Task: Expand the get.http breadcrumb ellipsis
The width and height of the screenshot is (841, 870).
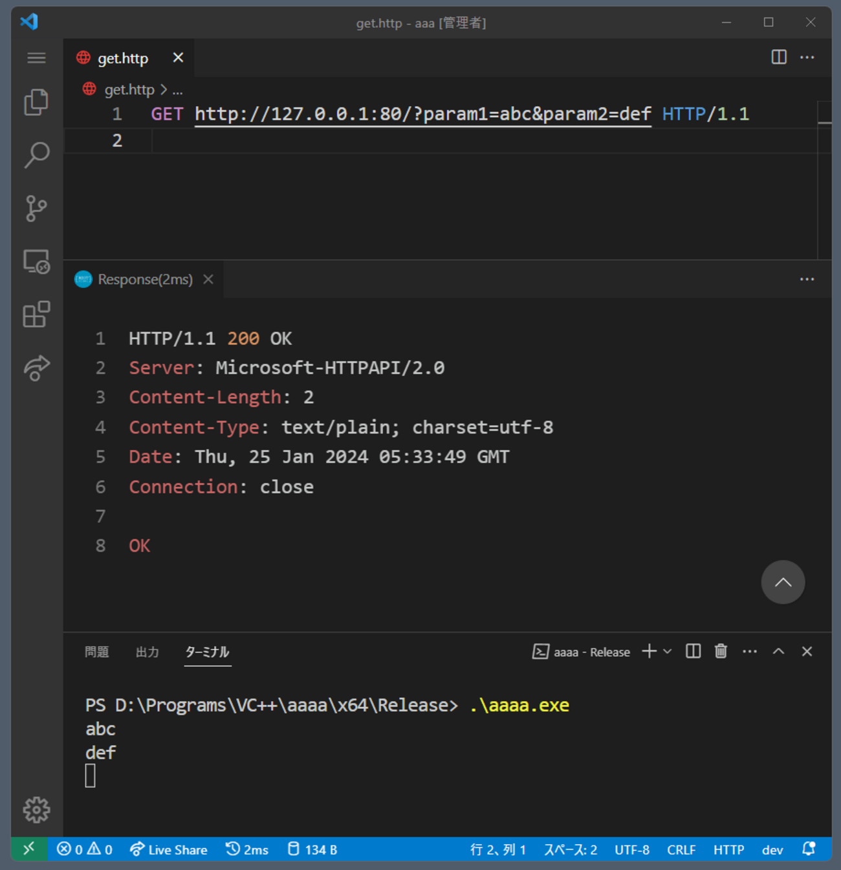Action: tap(177, 90)
